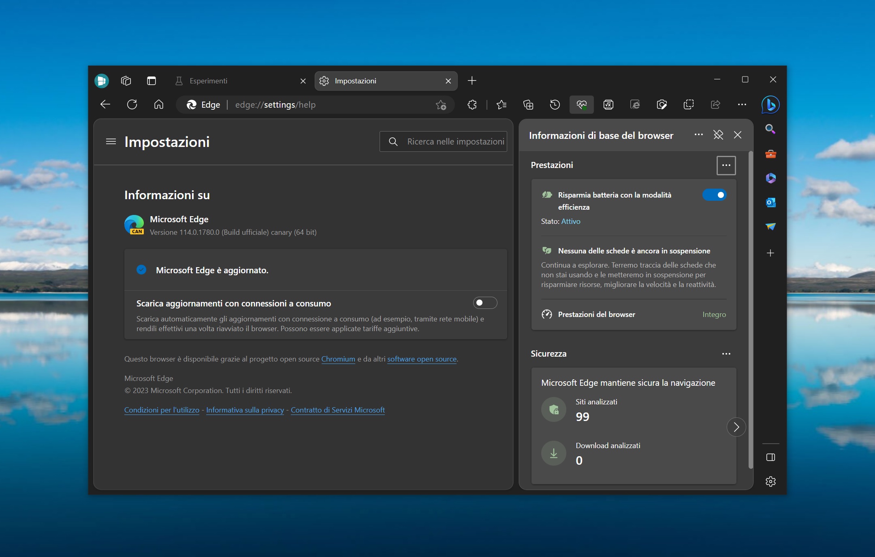This screenshot has height=557, width=875.
Task: Open the Favorites list
Action: (x=502, y=105)
